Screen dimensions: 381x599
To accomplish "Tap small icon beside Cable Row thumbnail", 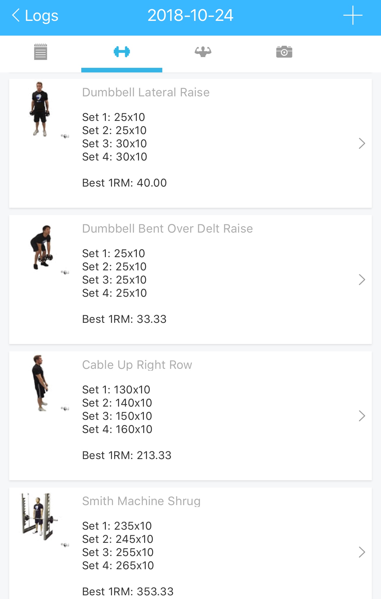I will (x=65, y=408).
